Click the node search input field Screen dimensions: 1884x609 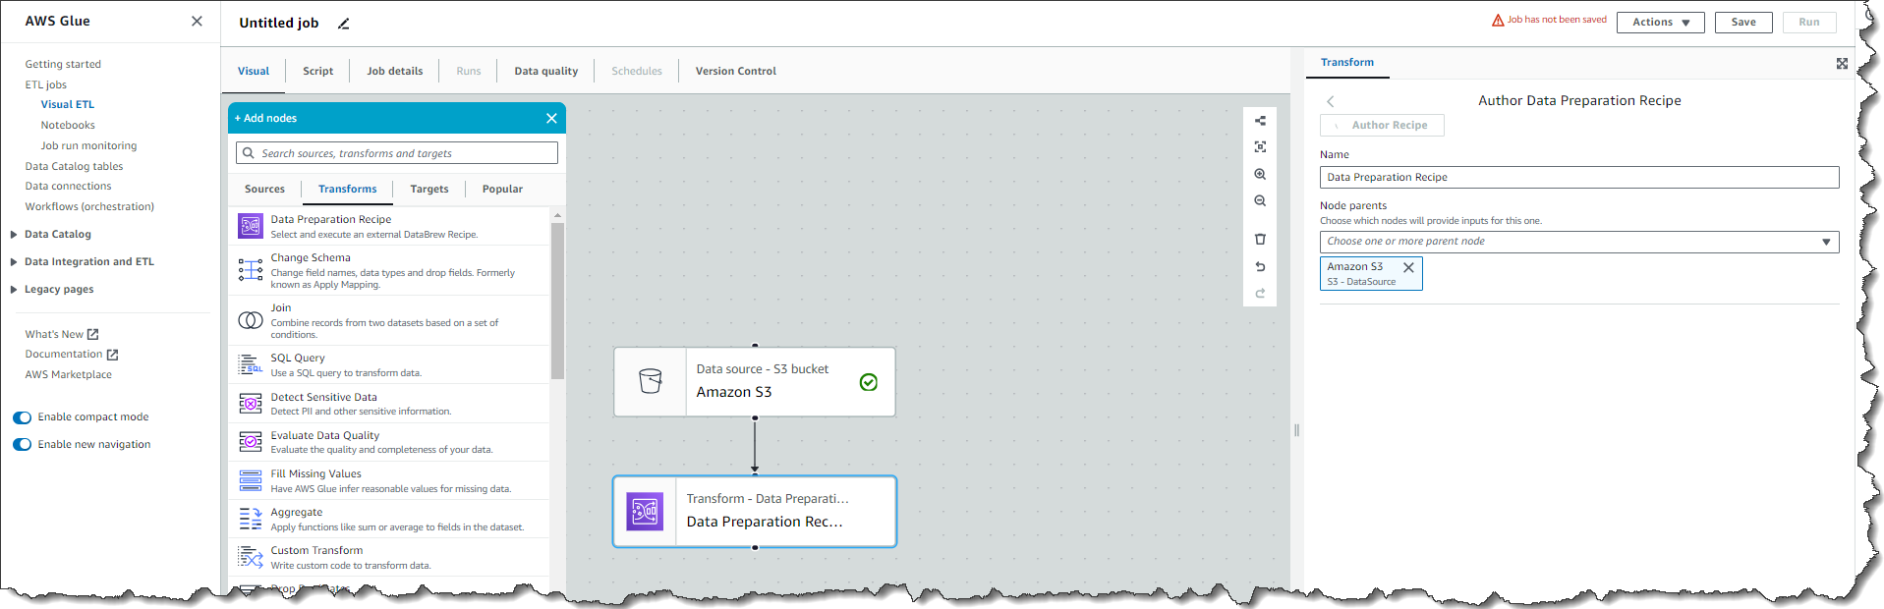pos(397,153)
